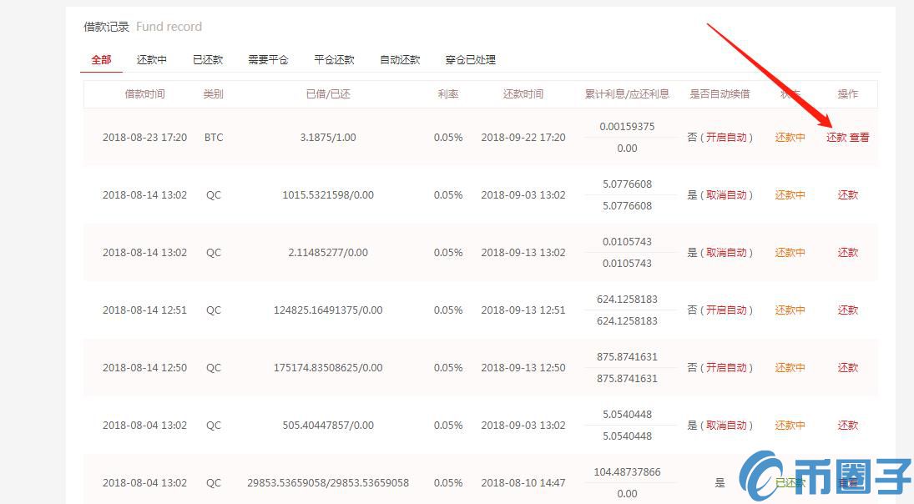Click the amount 3.1875/1.00

click(x=328, y=138)
